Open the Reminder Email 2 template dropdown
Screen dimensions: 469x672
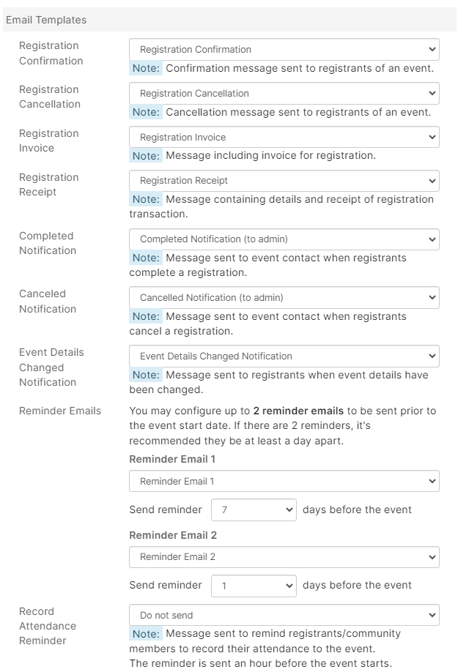(x=284, y=557)
